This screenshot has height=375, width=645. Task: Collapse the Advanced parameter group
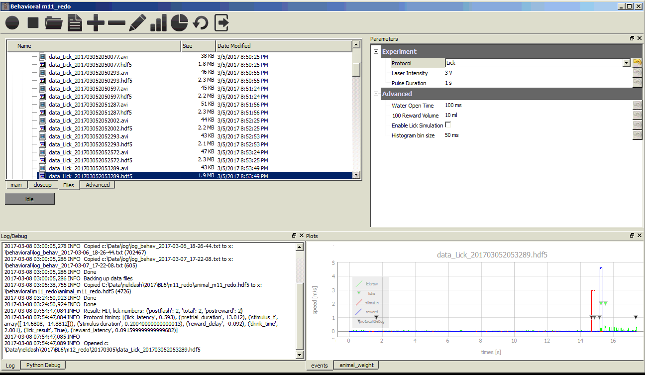click(x=376, y=94)
